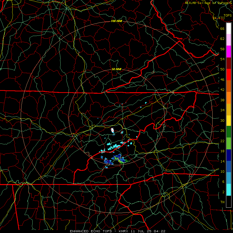Click the magenta legend swatch
The width and height of the screenshot is (233, 233).
(x=229, y=52)
